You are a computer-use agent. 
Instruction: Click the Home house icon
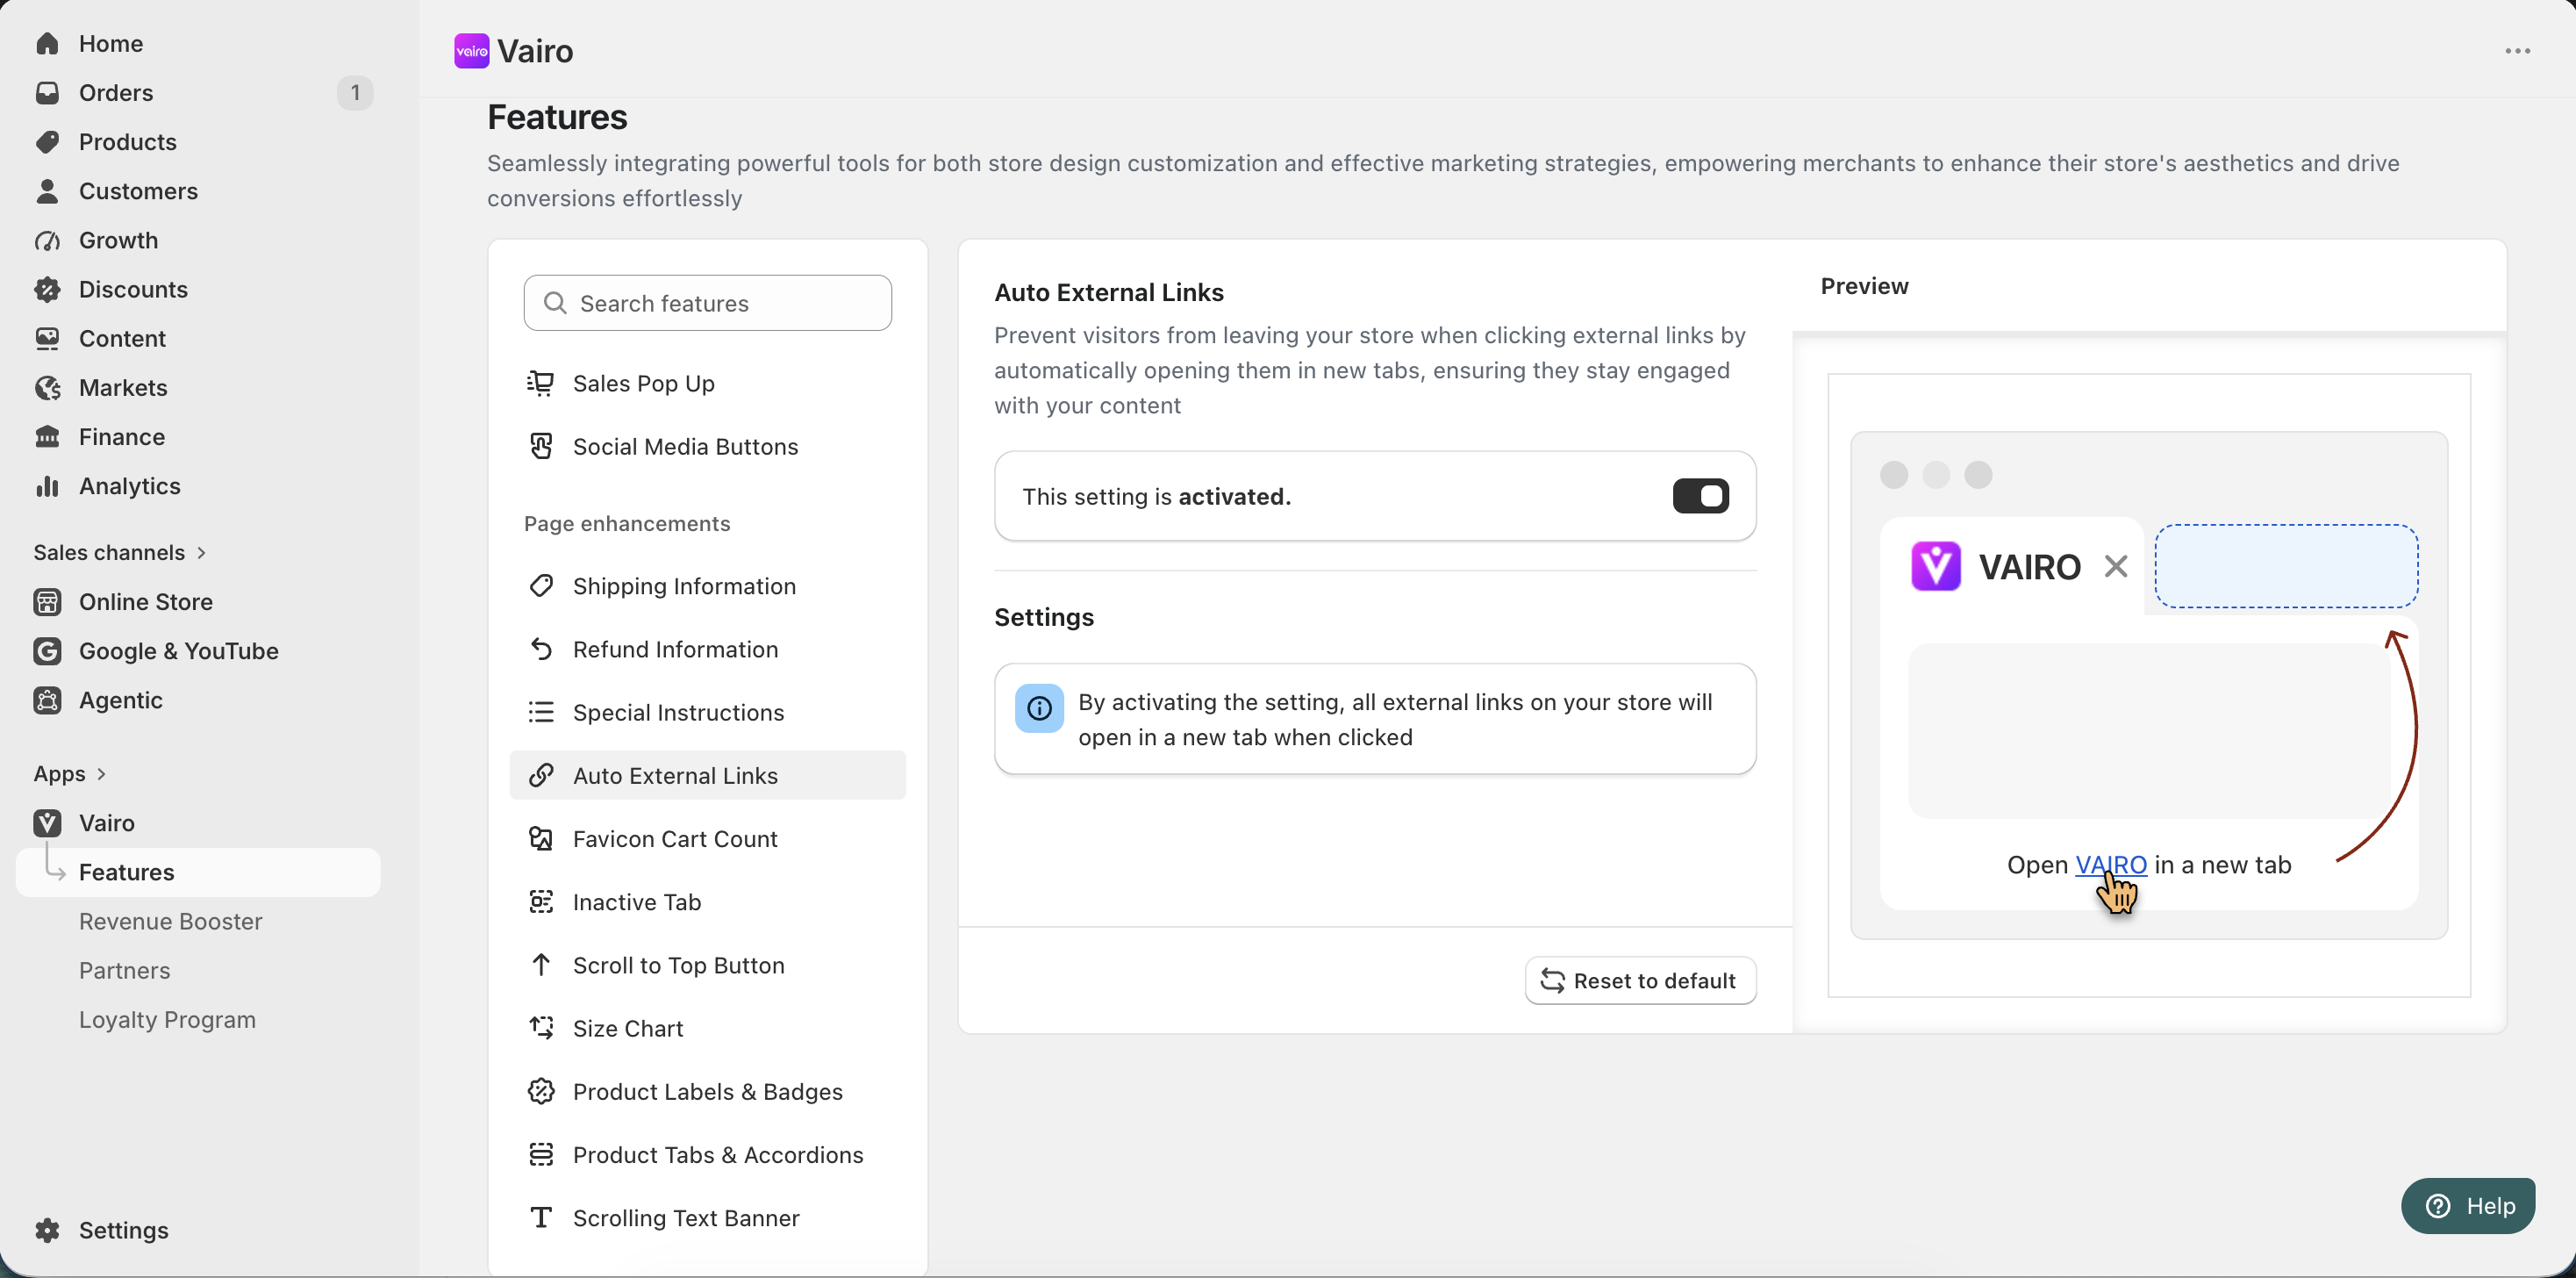coord(47,43)
